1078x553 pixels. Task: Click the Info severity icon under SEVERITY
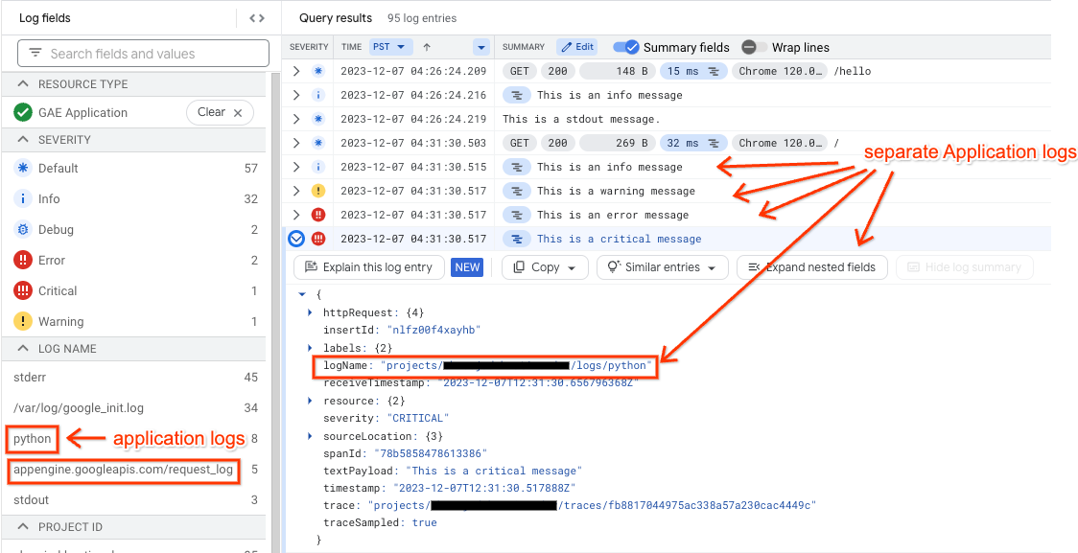click(x=23, y=198)
